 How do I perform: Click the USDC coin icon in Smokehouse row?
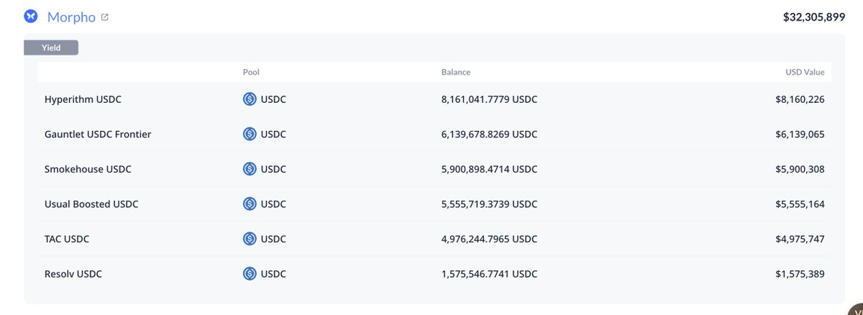click(x=250, y=169)
